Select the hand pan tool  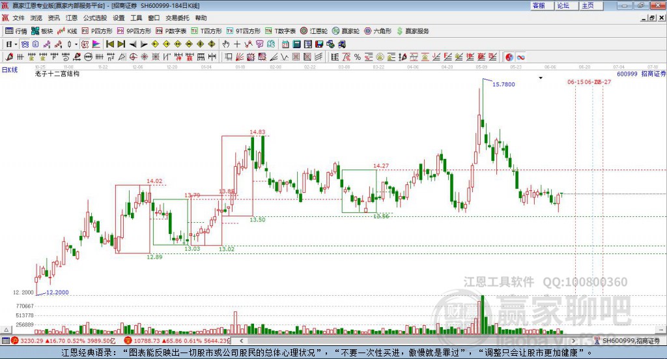click(x=226, y=44)
